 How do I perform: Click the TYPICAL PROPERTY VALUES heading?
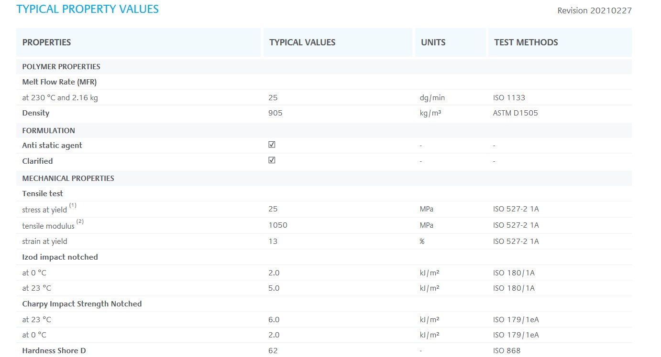coord(88,9)
